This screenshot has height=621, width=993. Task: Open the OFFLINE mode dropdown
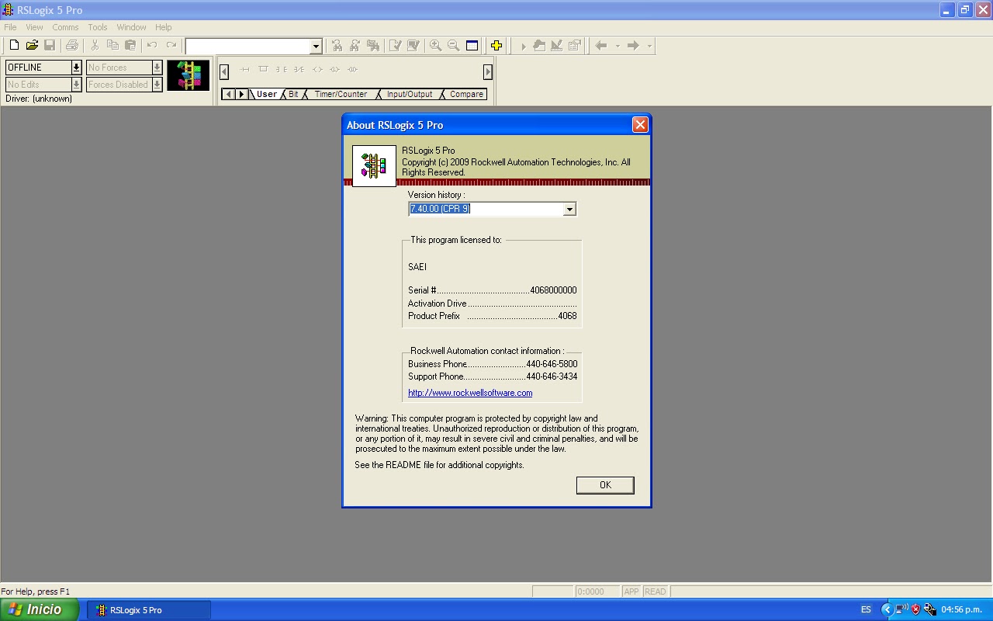pos(75,68)
